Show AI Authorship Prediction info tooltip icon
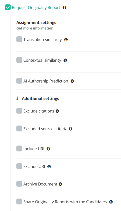 coord(72,81)
